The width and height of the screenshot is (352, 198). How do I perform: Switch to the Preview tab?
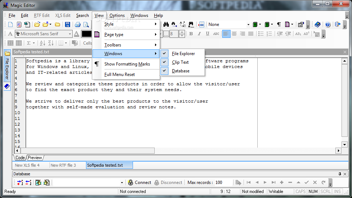point(35,158)
